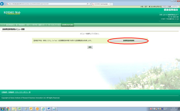
Task: Click the 戻る back button
Action: [90, 47]
